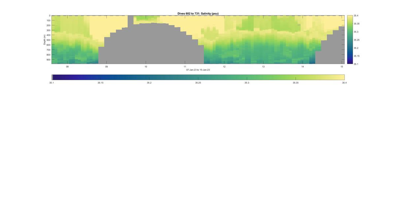396x205 pixels.
Task: Click the x-axis date tick '08'
Action: tap(67, 67)
